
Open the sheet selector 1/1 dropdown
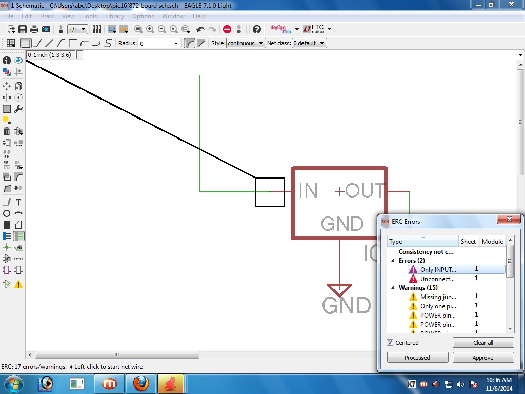(x=78, y=29)
